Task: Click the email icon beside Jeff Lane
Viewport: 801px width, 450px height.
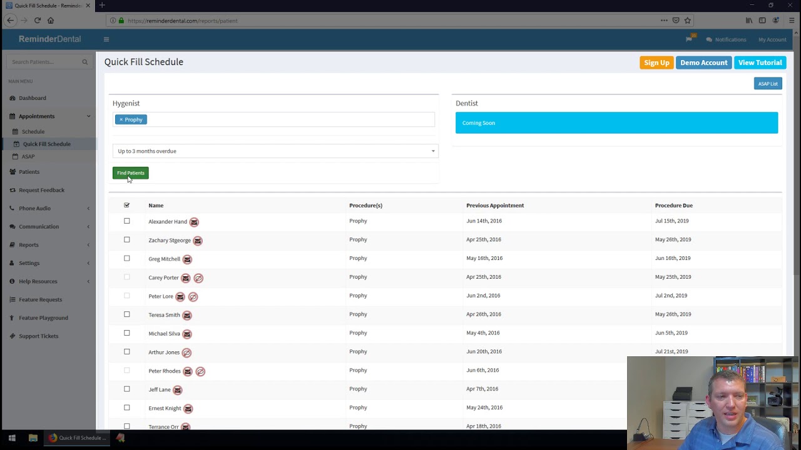Action: point(178,391)
